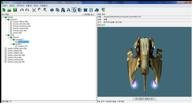Collapse the Zealot_l folder
Screen dimensions: 193x104
[x=11, y=44]
